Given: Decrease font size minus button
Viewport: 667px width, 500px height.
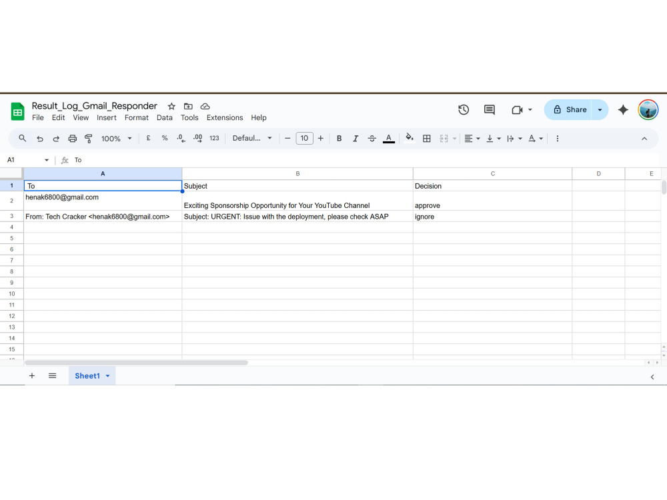Looking at the screenshot, I should coord(287,138).
